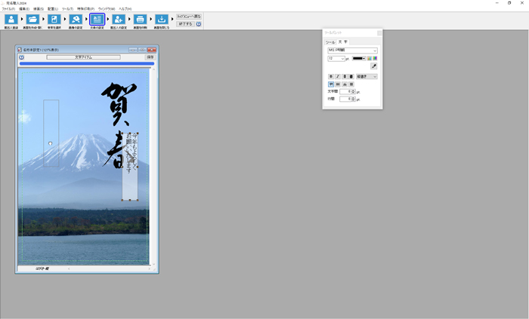The height and width of the screenshot is (319, 529).
Task: Select the image settings step icon
Action: pyautogui.click(x=76, y=20)
